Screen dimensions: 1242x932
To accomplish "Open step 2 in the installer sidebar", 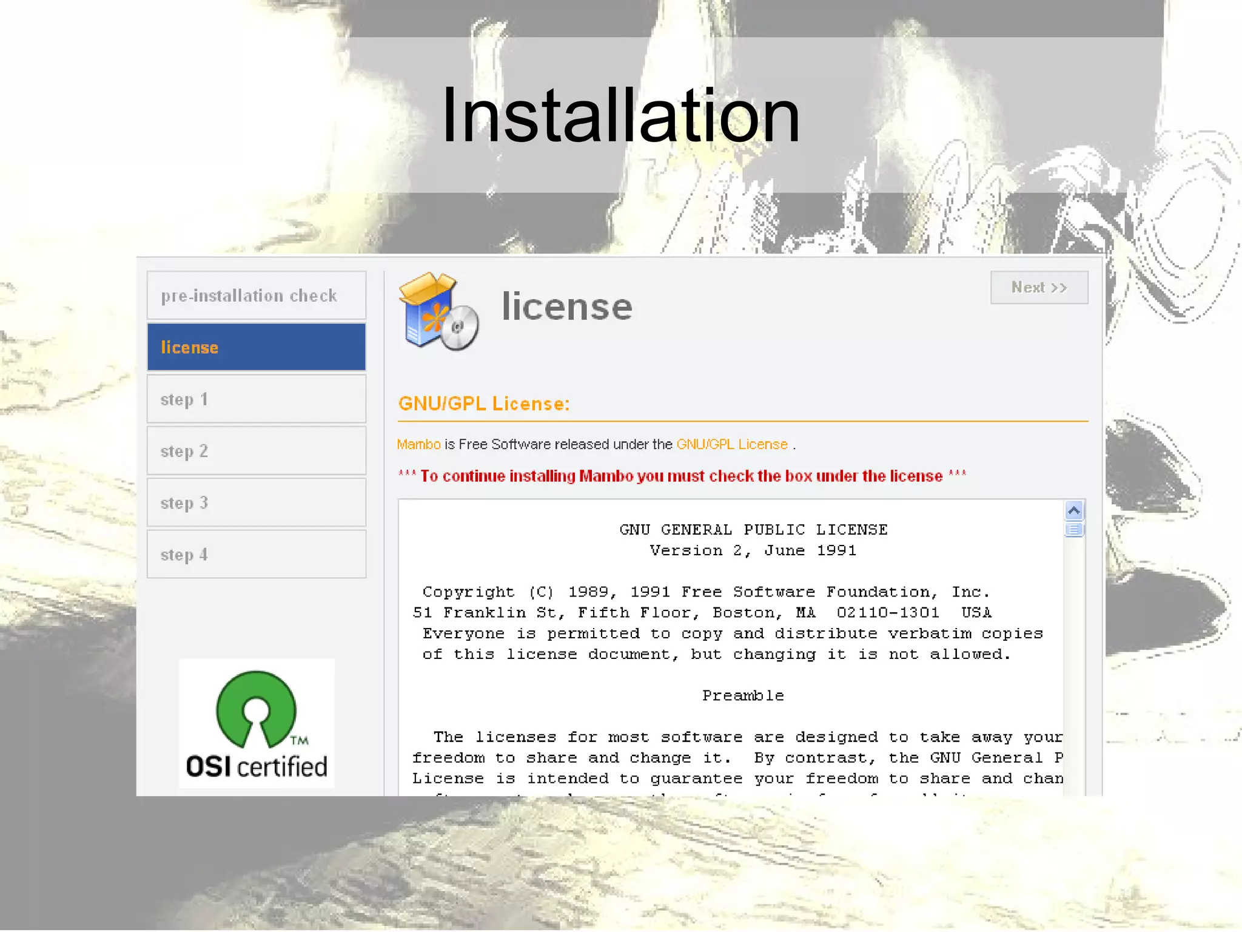I will tap(257, 451).
